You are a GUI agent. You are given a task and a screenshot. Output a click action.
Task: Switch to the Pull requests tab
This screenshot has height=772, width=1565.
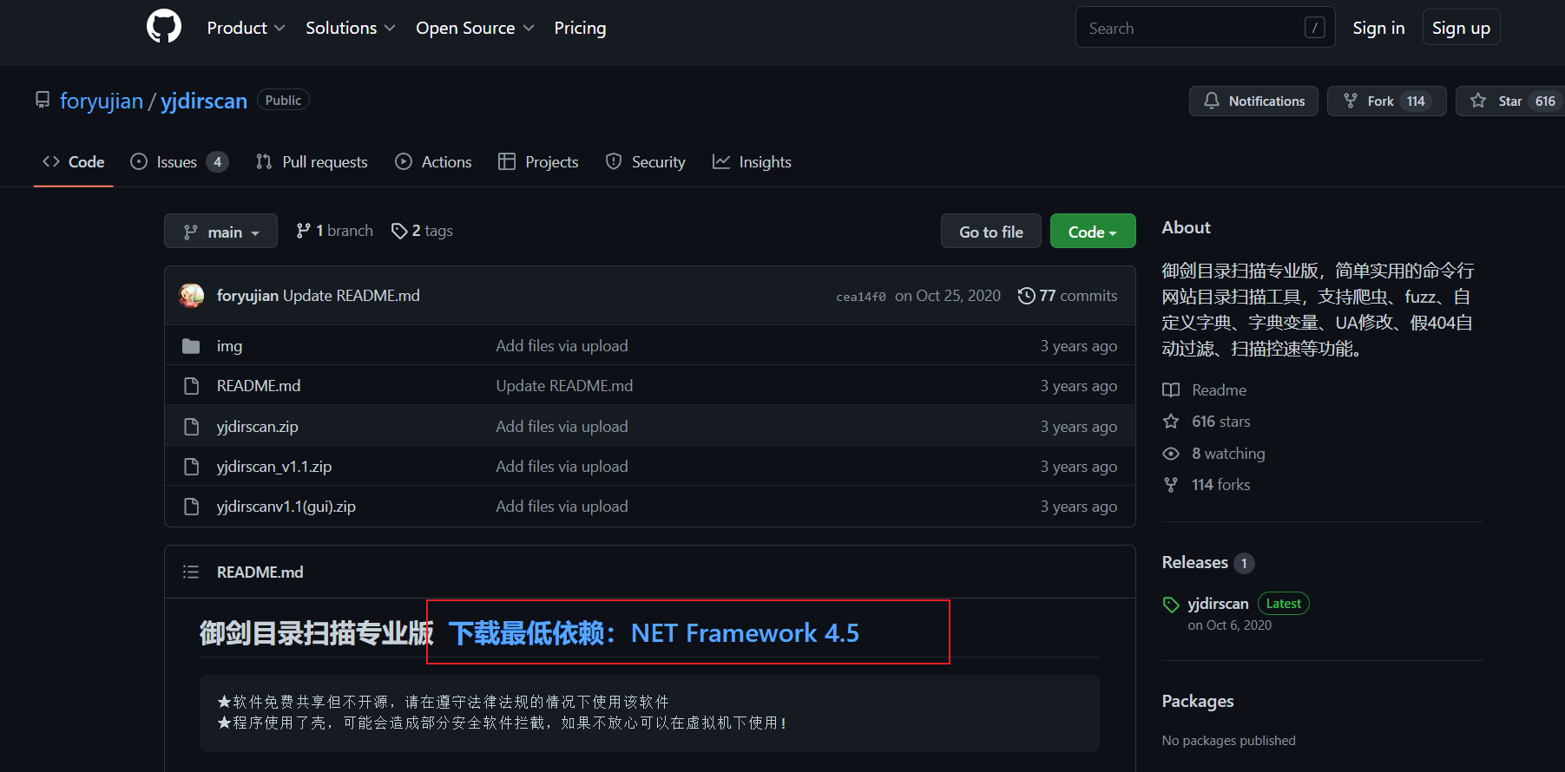coord(312,161)
